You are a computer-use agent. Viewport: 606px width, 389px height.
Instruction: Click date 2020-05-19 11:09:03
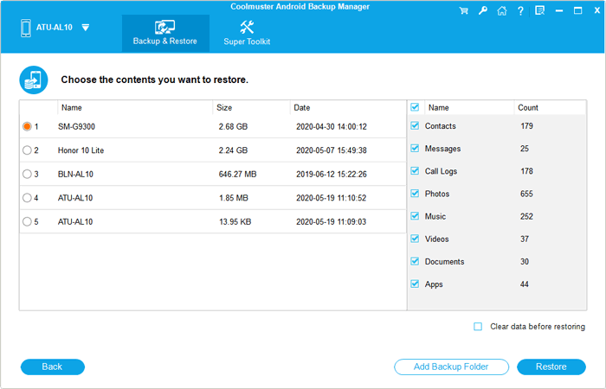pyautogui.click(x=332, y=222)
